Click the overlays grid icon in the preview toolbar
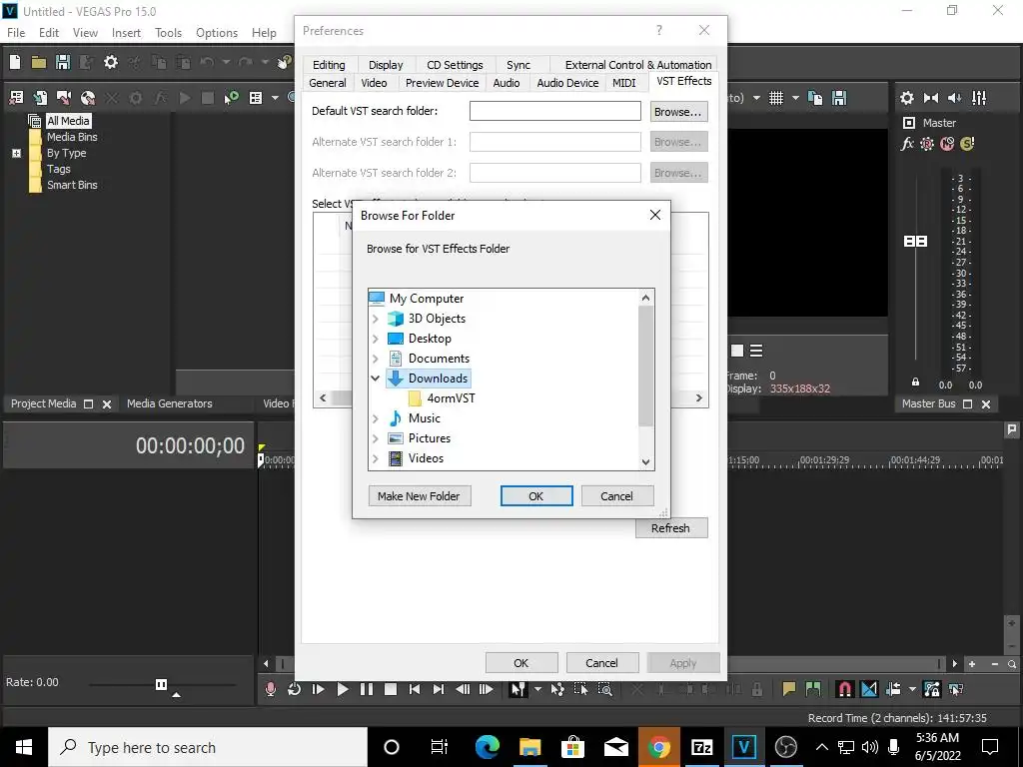Screen dimensions: 1023x767 775,98
